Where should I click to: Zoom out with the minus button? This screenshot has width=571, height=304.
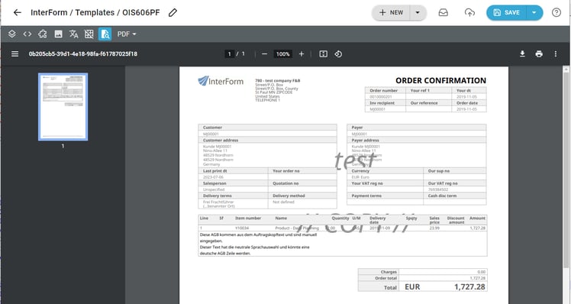(265, 54)
